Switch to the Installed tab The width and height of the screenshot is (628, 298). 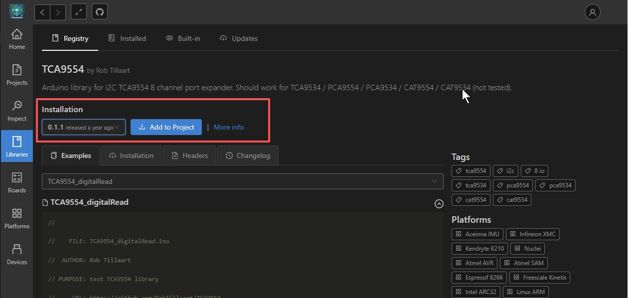[127, 38]
